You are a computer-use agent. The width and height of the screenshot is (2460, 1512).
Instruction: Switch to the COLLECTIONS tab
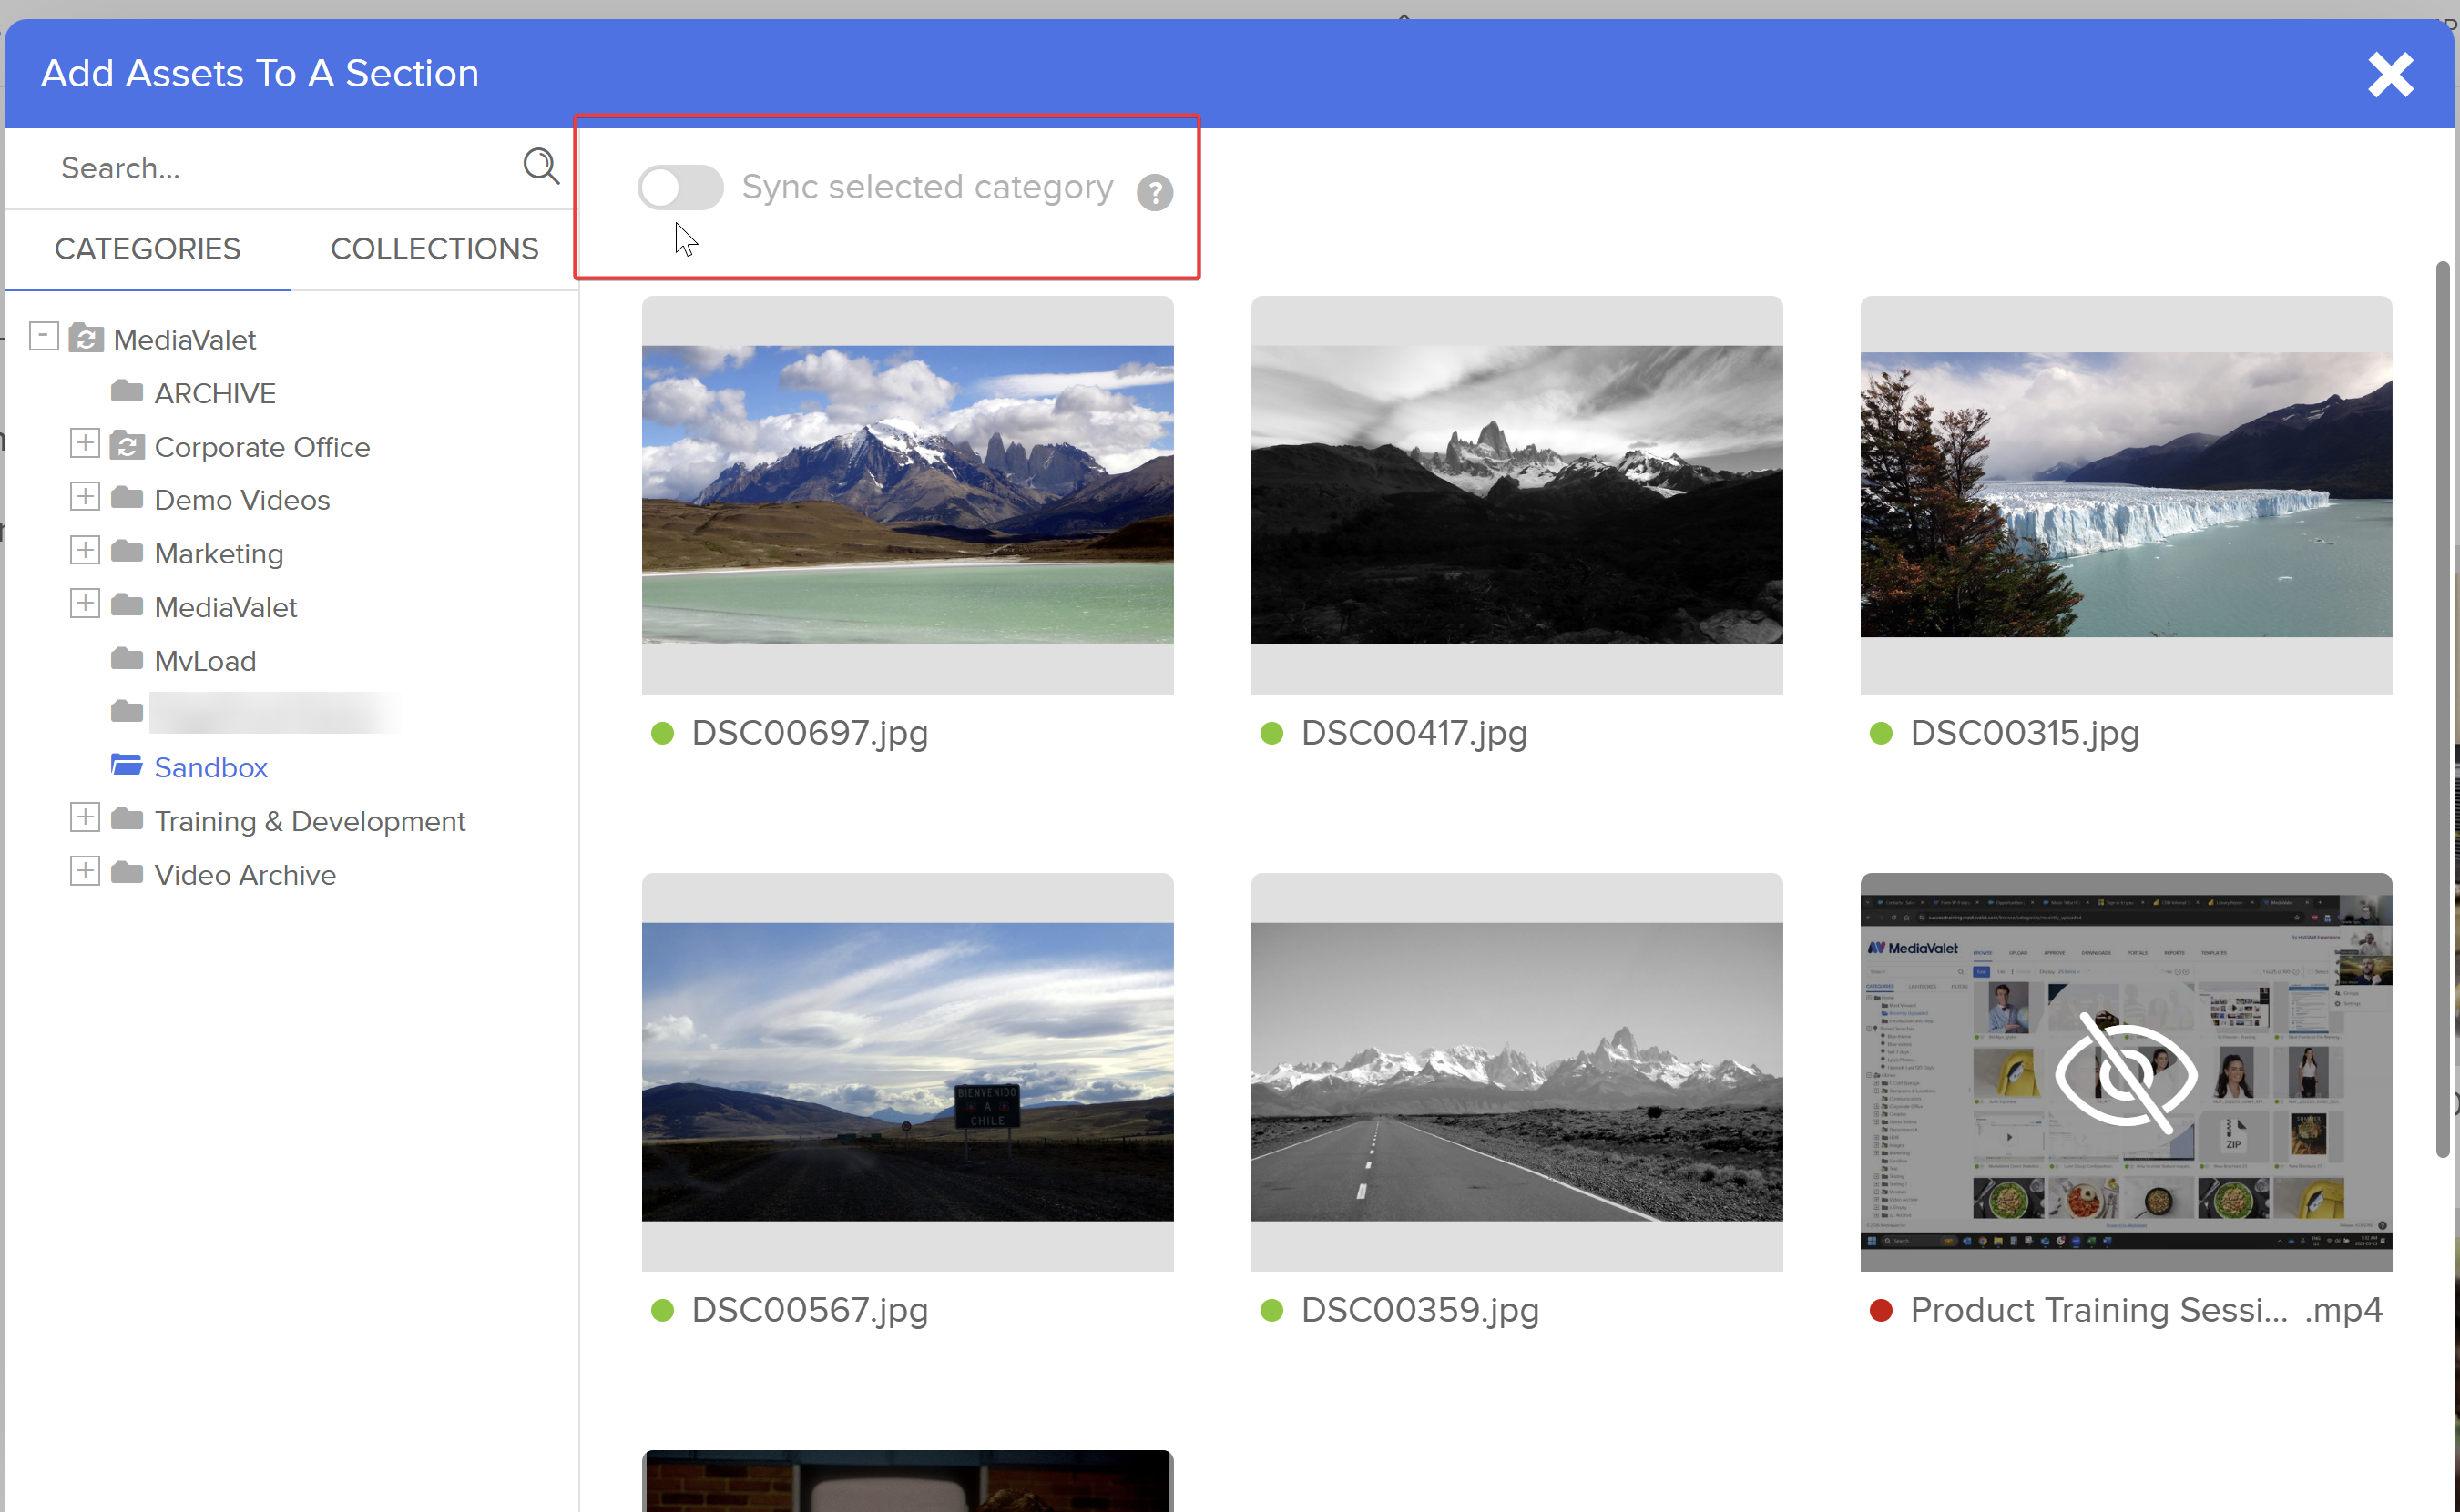tap(434, 249)
